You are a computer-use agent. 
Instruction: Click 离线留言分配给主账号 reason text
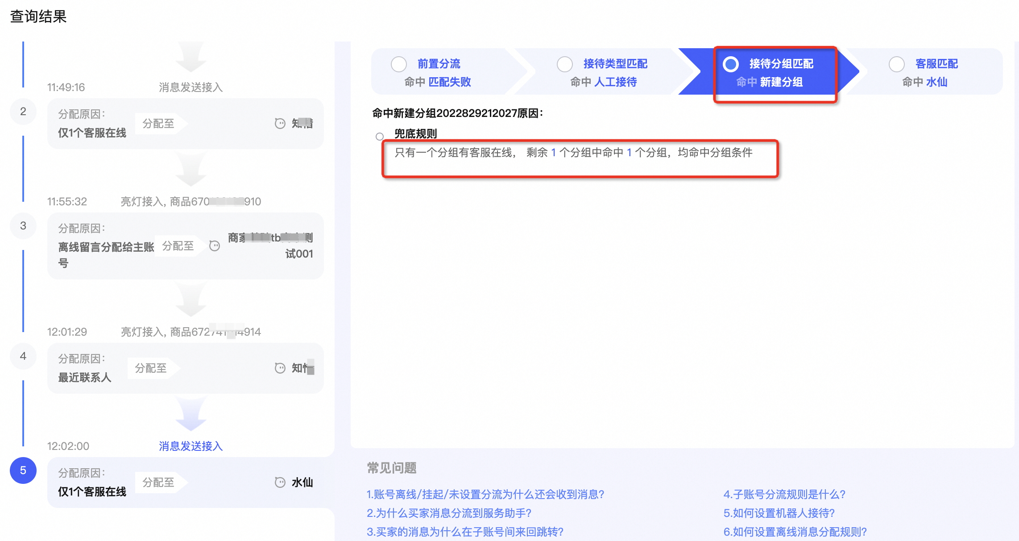click(x=106, y=255)
